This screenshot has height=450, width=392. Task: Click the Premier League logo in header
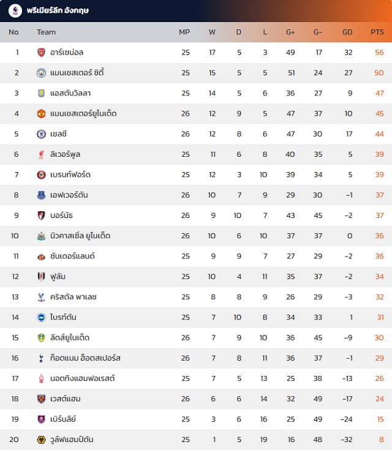pyautogui.click(x=16, y=10)
